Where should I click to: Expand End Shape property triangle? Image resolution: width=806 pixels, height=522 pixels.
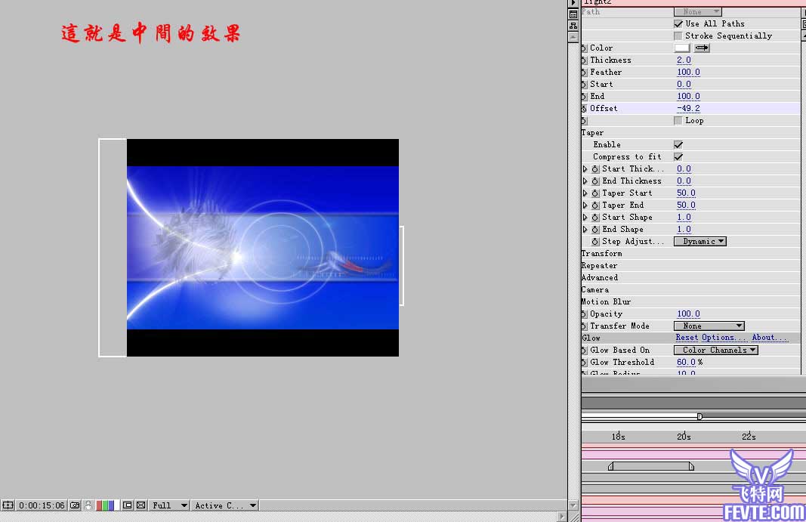(x=585, y=230)
